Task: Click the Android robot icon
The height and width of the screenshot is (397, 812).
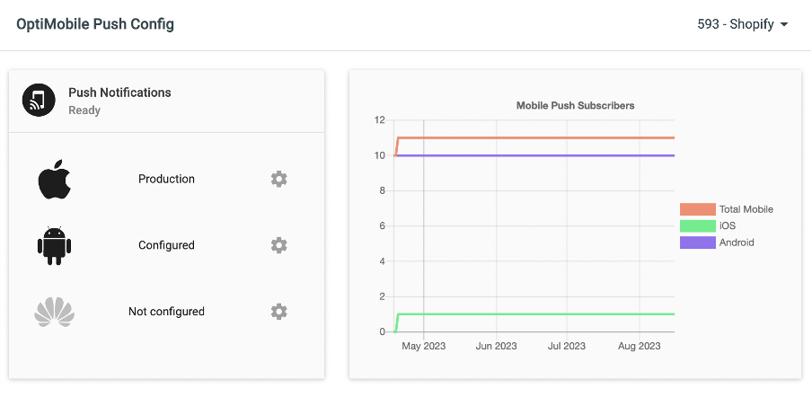Action: pyautogui.click(x=55, y=245)
